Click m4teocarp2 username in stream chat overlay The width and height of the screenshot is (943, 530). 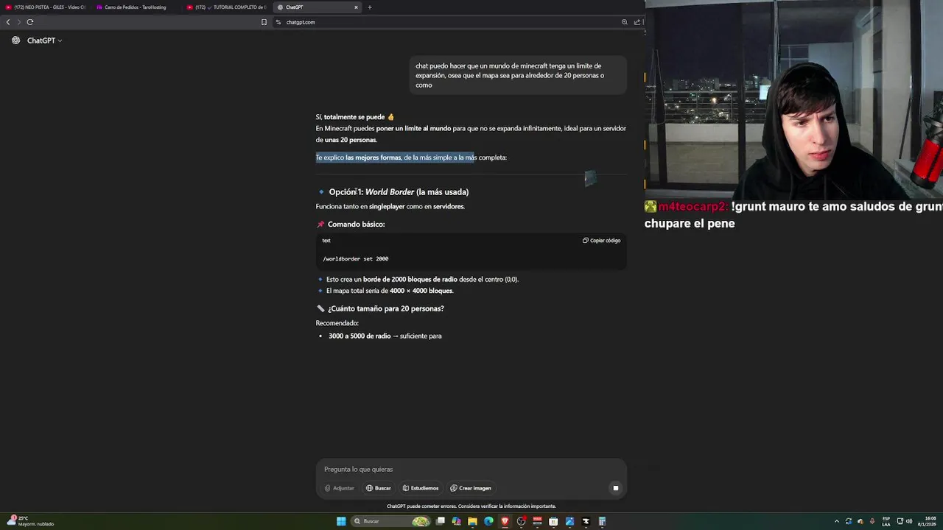[x=693, y=207]
